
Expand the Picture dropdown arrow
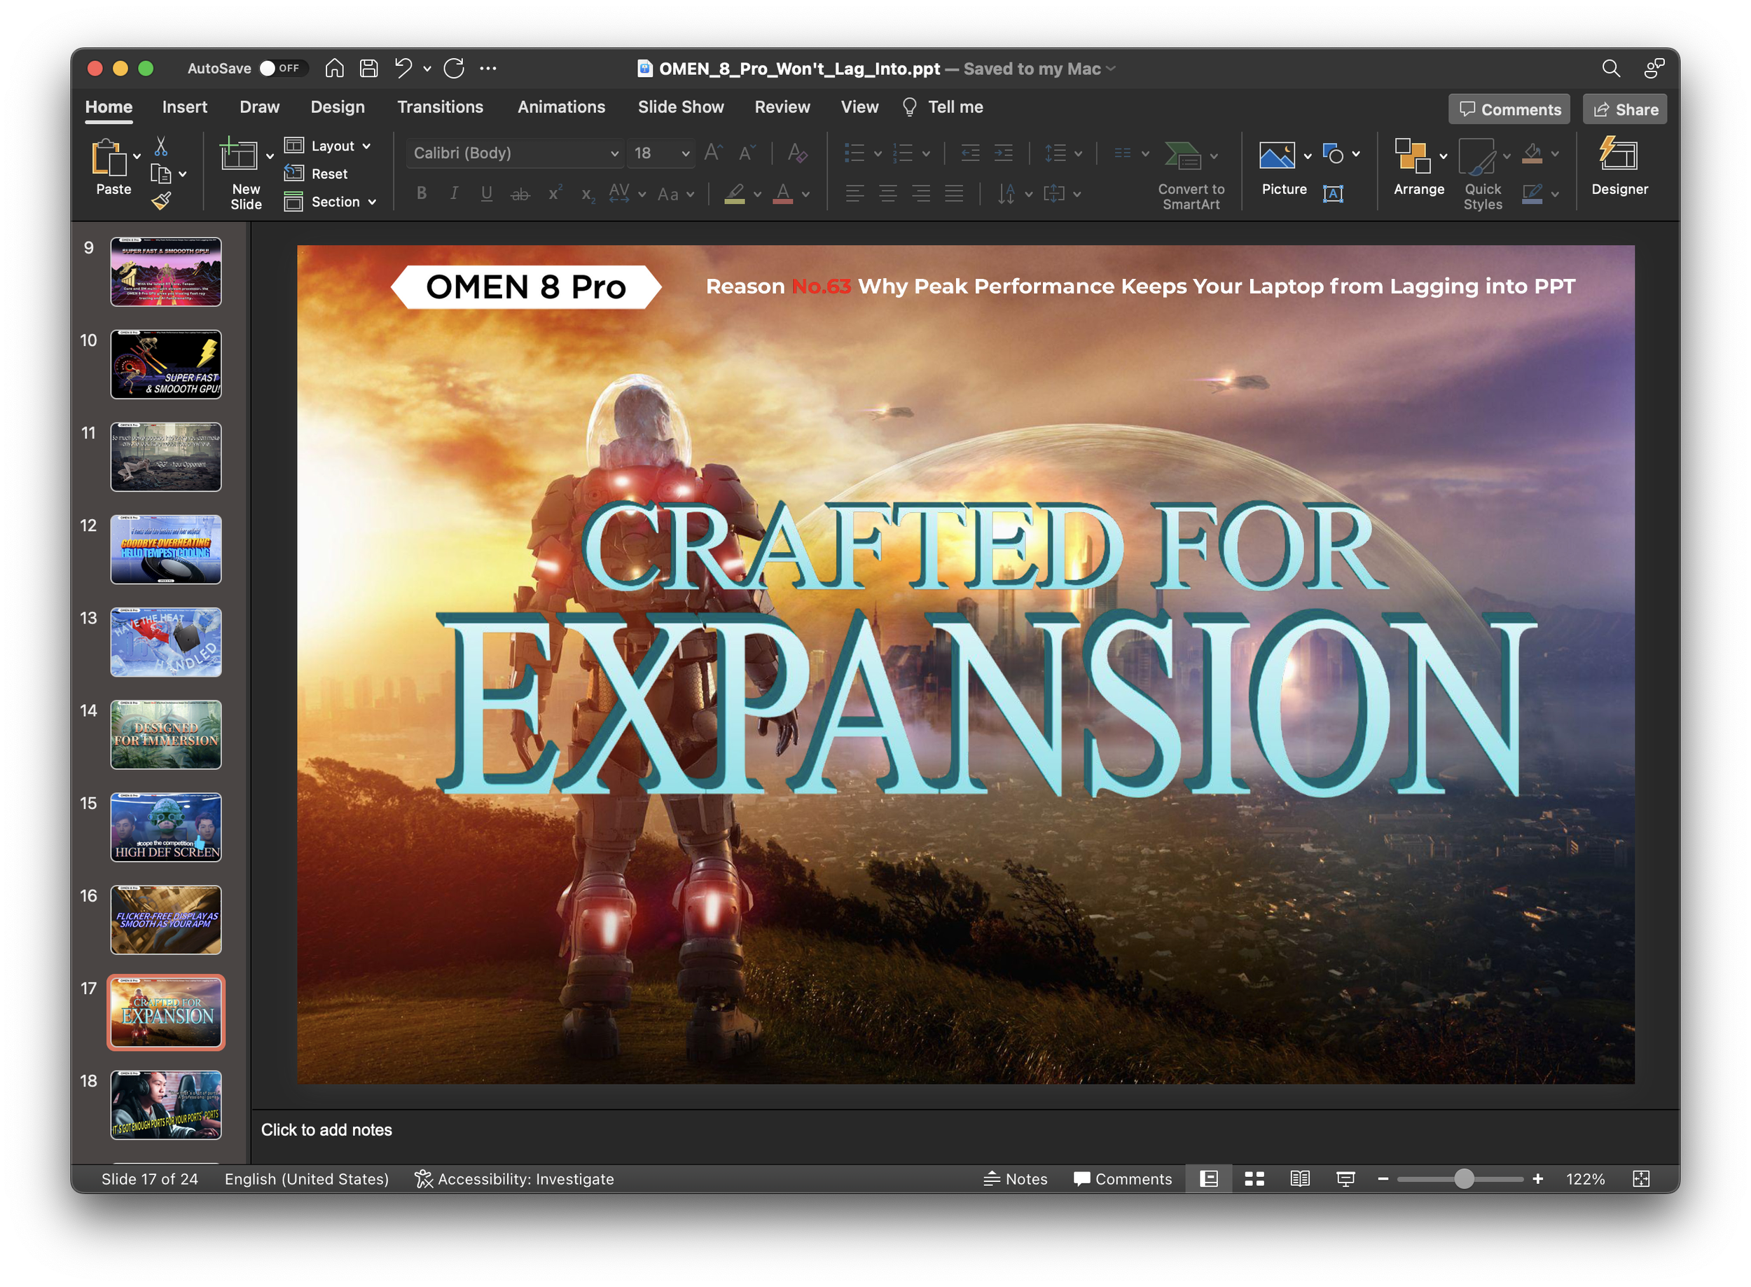click(x=1307, y=157)
